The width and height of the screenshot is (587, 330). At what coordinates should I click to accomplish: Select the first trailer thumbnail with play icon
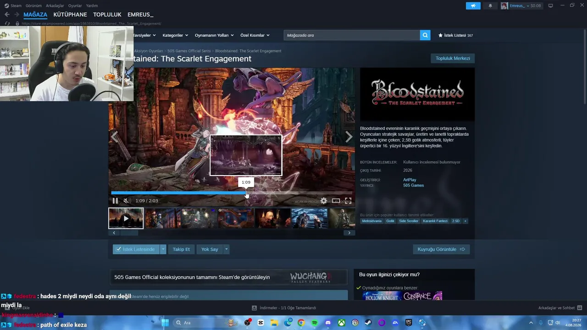(x=126, y=219)
